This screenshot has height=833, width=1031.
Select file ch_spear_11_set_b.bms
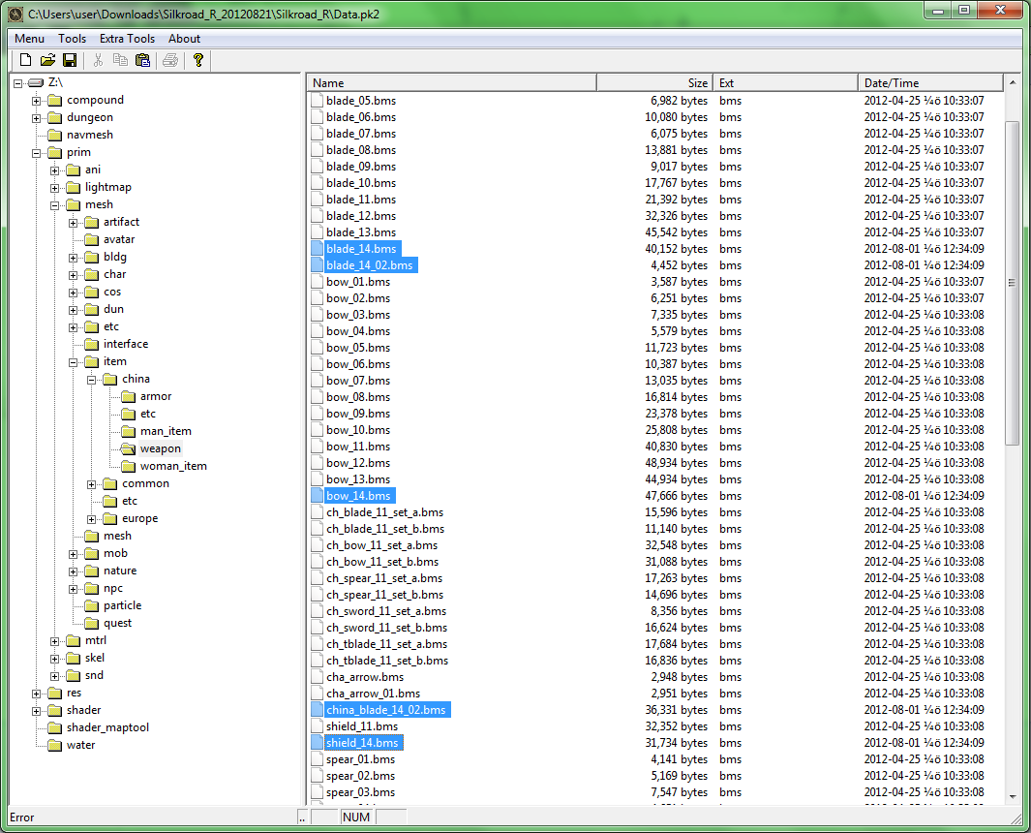[384, 595]
